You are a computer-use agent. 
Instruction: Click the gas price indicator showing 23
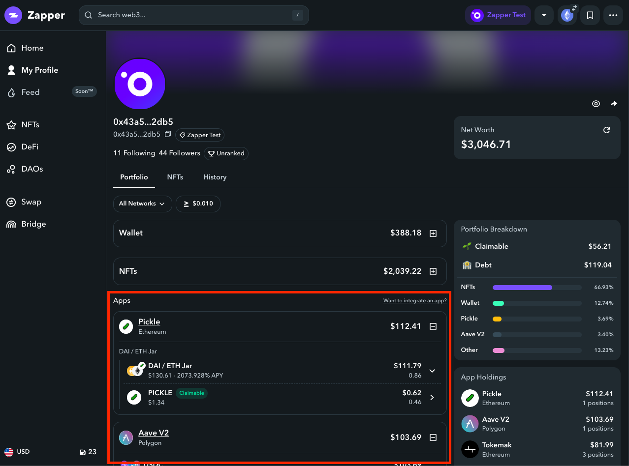(x=88, y=452)
